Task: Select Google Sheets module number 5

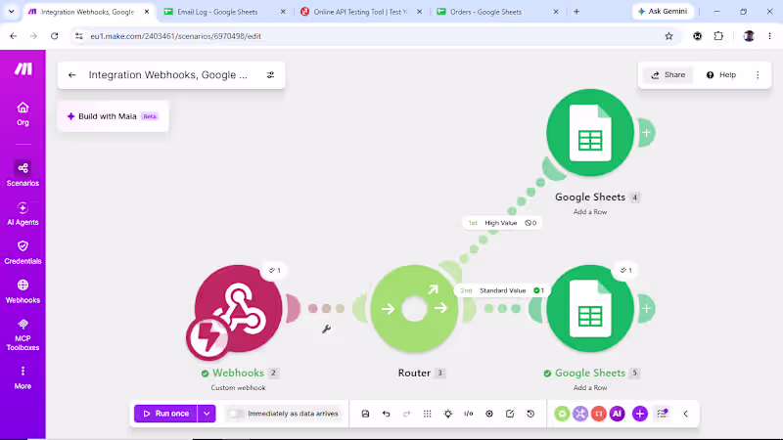Action: coord(590,309)
